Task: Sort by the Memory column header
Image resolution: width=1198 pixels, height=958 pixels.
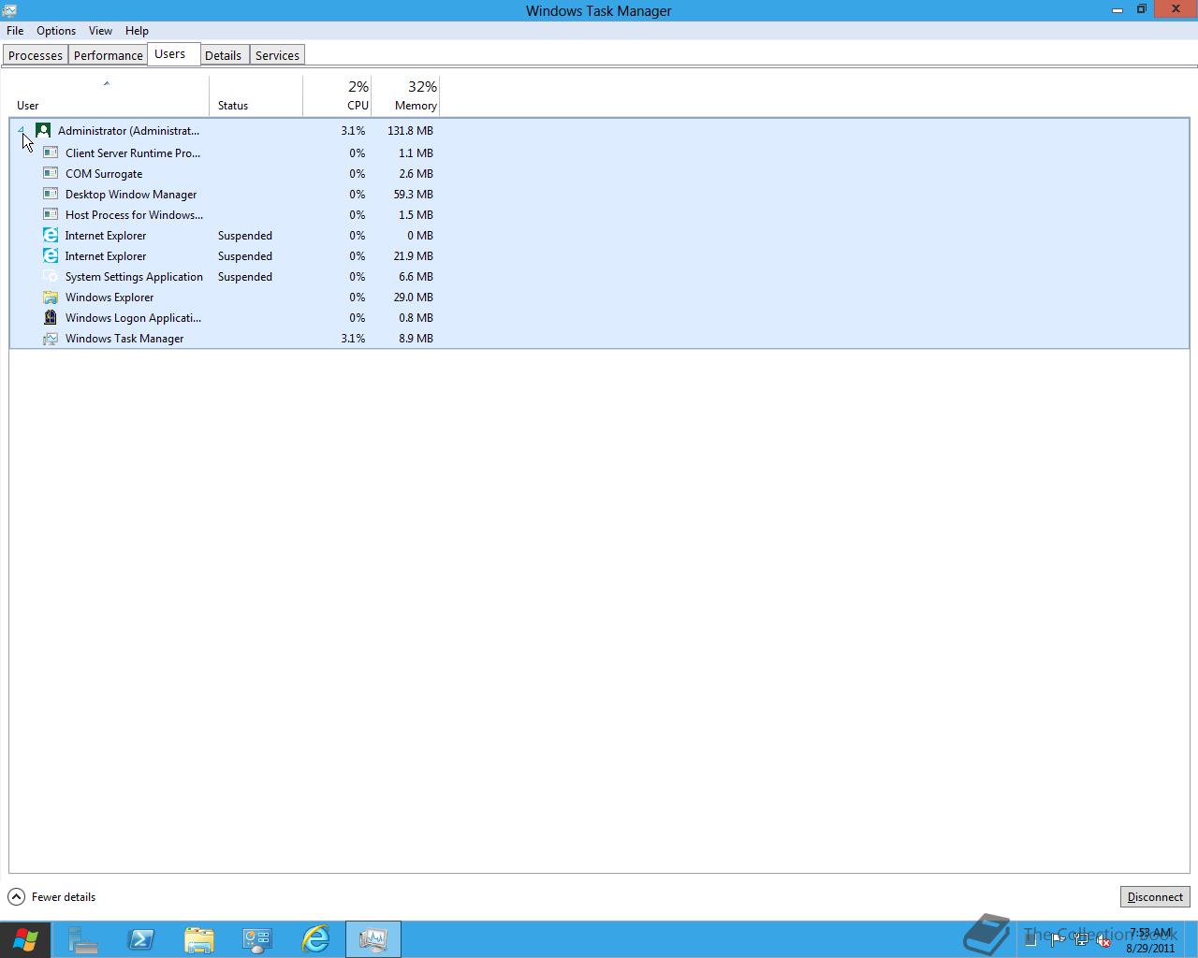Action: point(405,95)
